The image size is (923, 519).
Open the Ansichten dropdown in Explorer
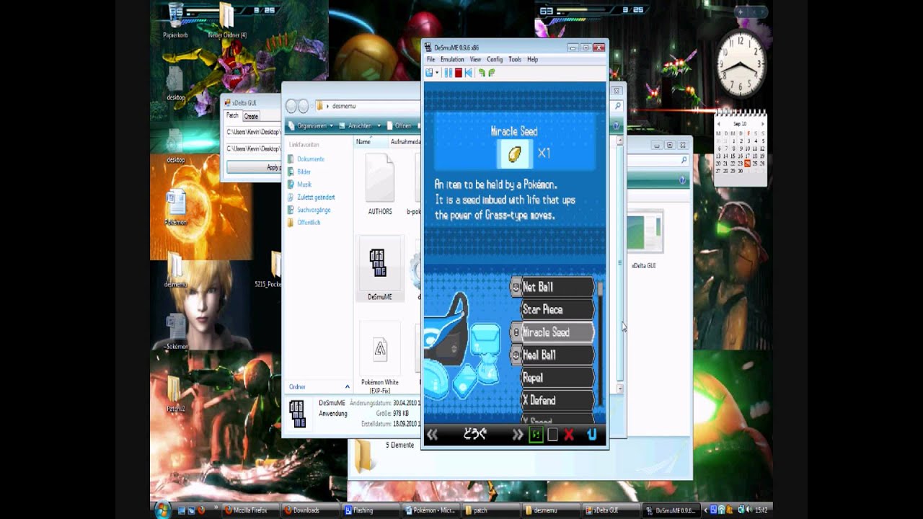[x=359, y=125]
